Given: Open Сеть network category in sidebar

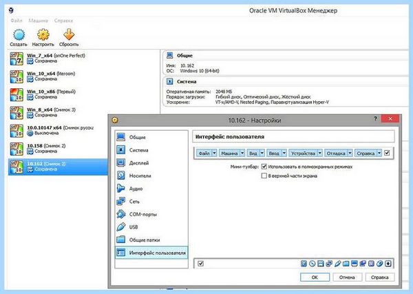Looking at the screenshot, I should tap(151, 202).
